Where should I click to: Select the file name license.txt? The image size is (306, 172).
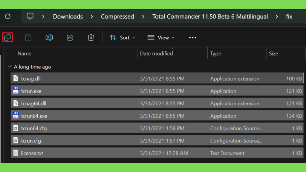click(32, 153)
